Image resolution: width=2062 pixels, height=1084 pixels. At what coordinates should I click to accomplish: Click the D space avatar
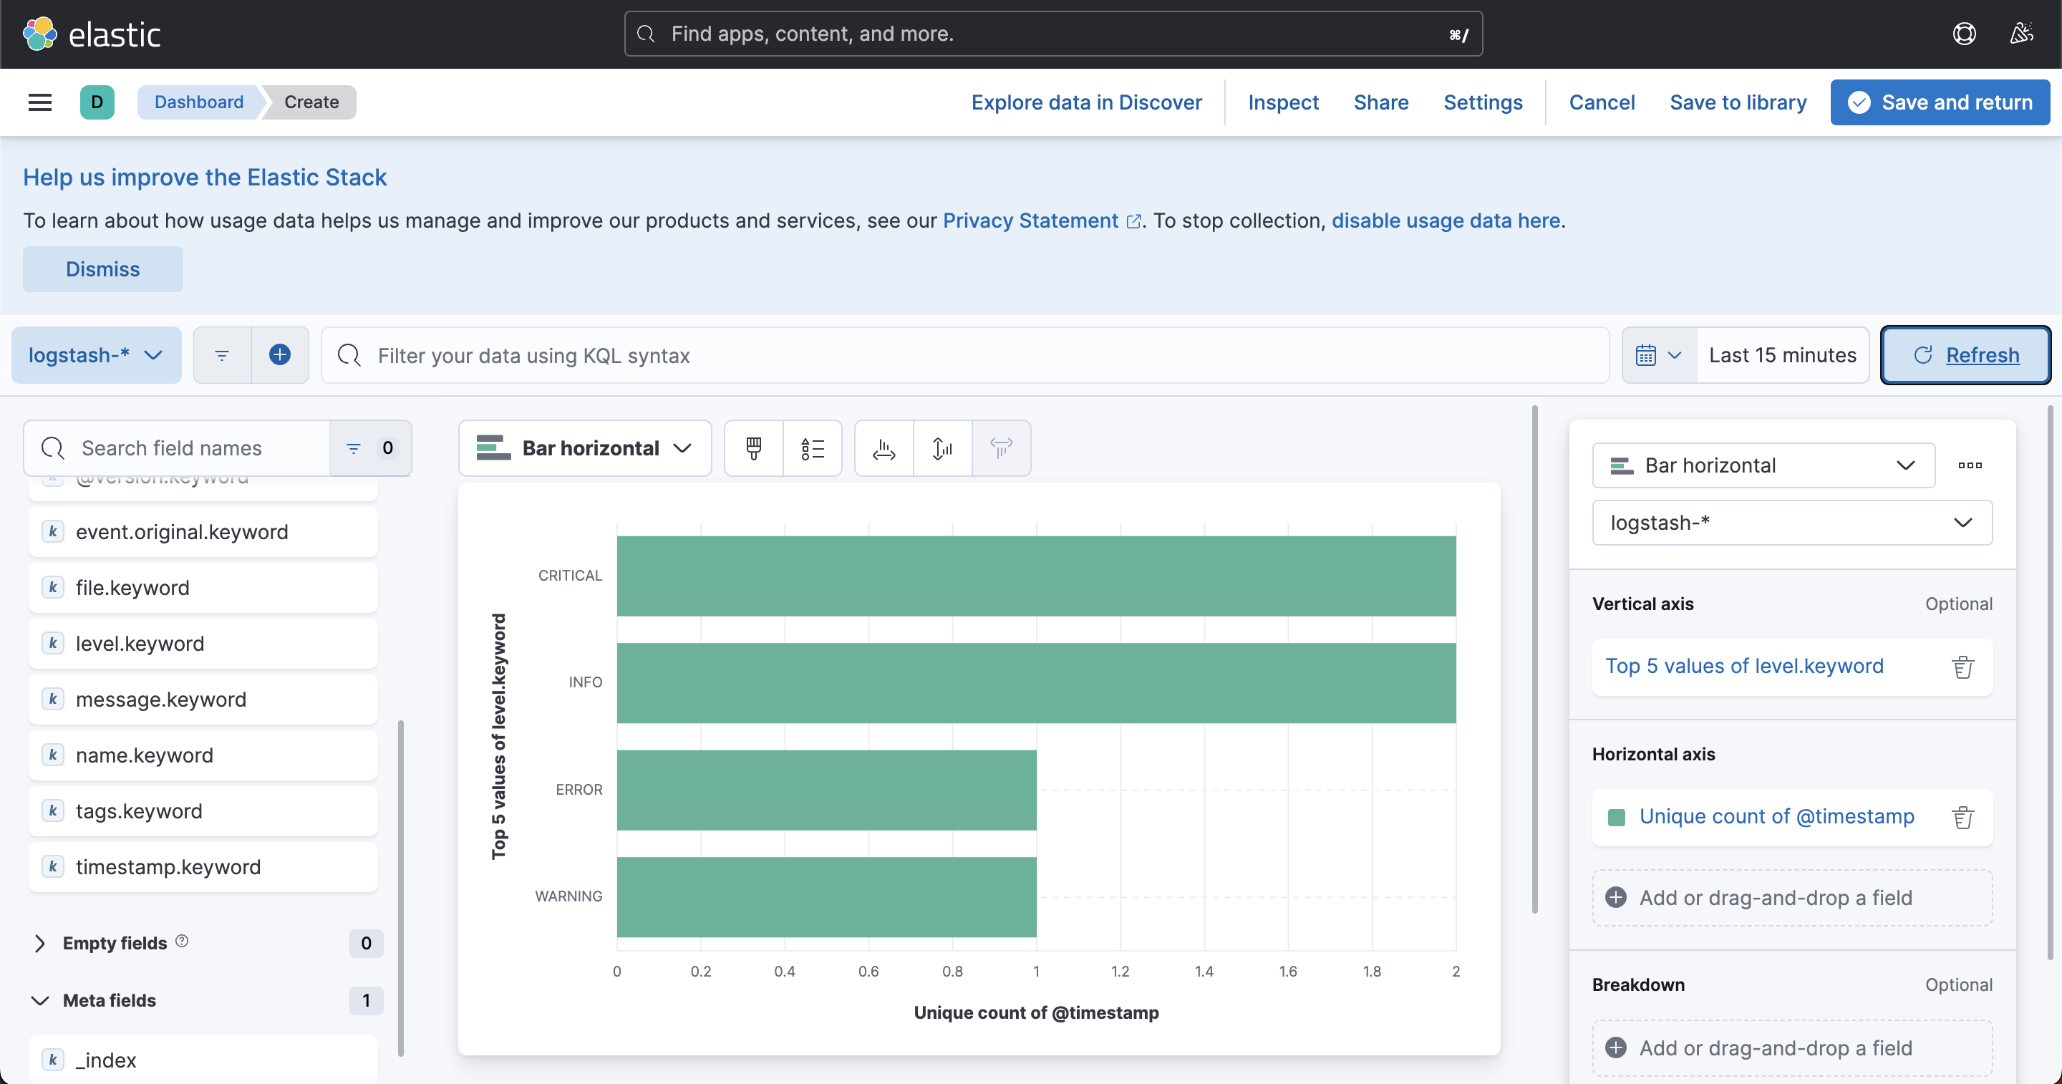coord(97,102)
